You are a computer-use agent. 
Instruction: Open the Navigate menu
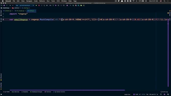pyautogui.click(x=29, y=1)
